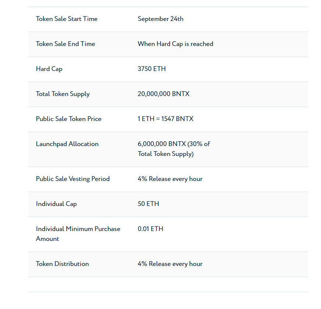
Task: Click the Launchpad Allocation label
Action: pyautogui.click(x=67, y=144)
